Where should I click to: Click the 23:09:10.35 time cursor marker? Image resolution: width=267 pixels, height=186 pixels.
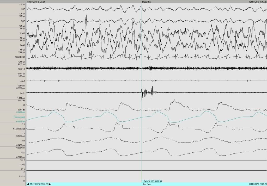(151, 181)
